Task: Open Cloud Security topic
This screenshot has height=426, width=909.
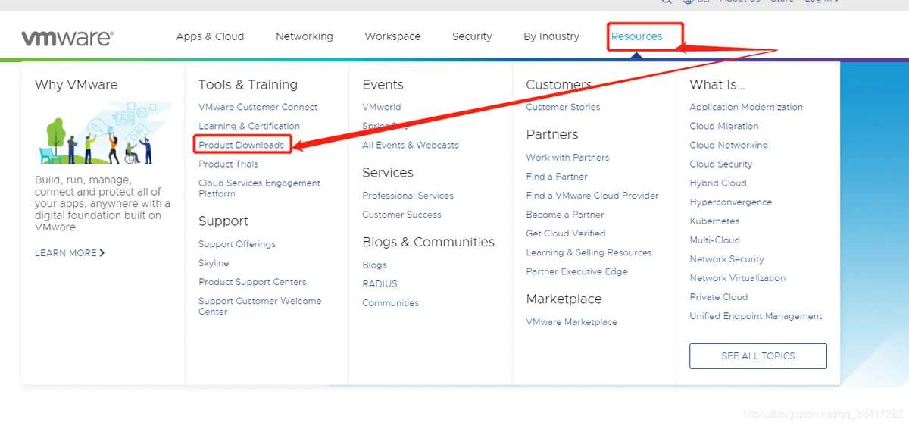Action: 721,164
